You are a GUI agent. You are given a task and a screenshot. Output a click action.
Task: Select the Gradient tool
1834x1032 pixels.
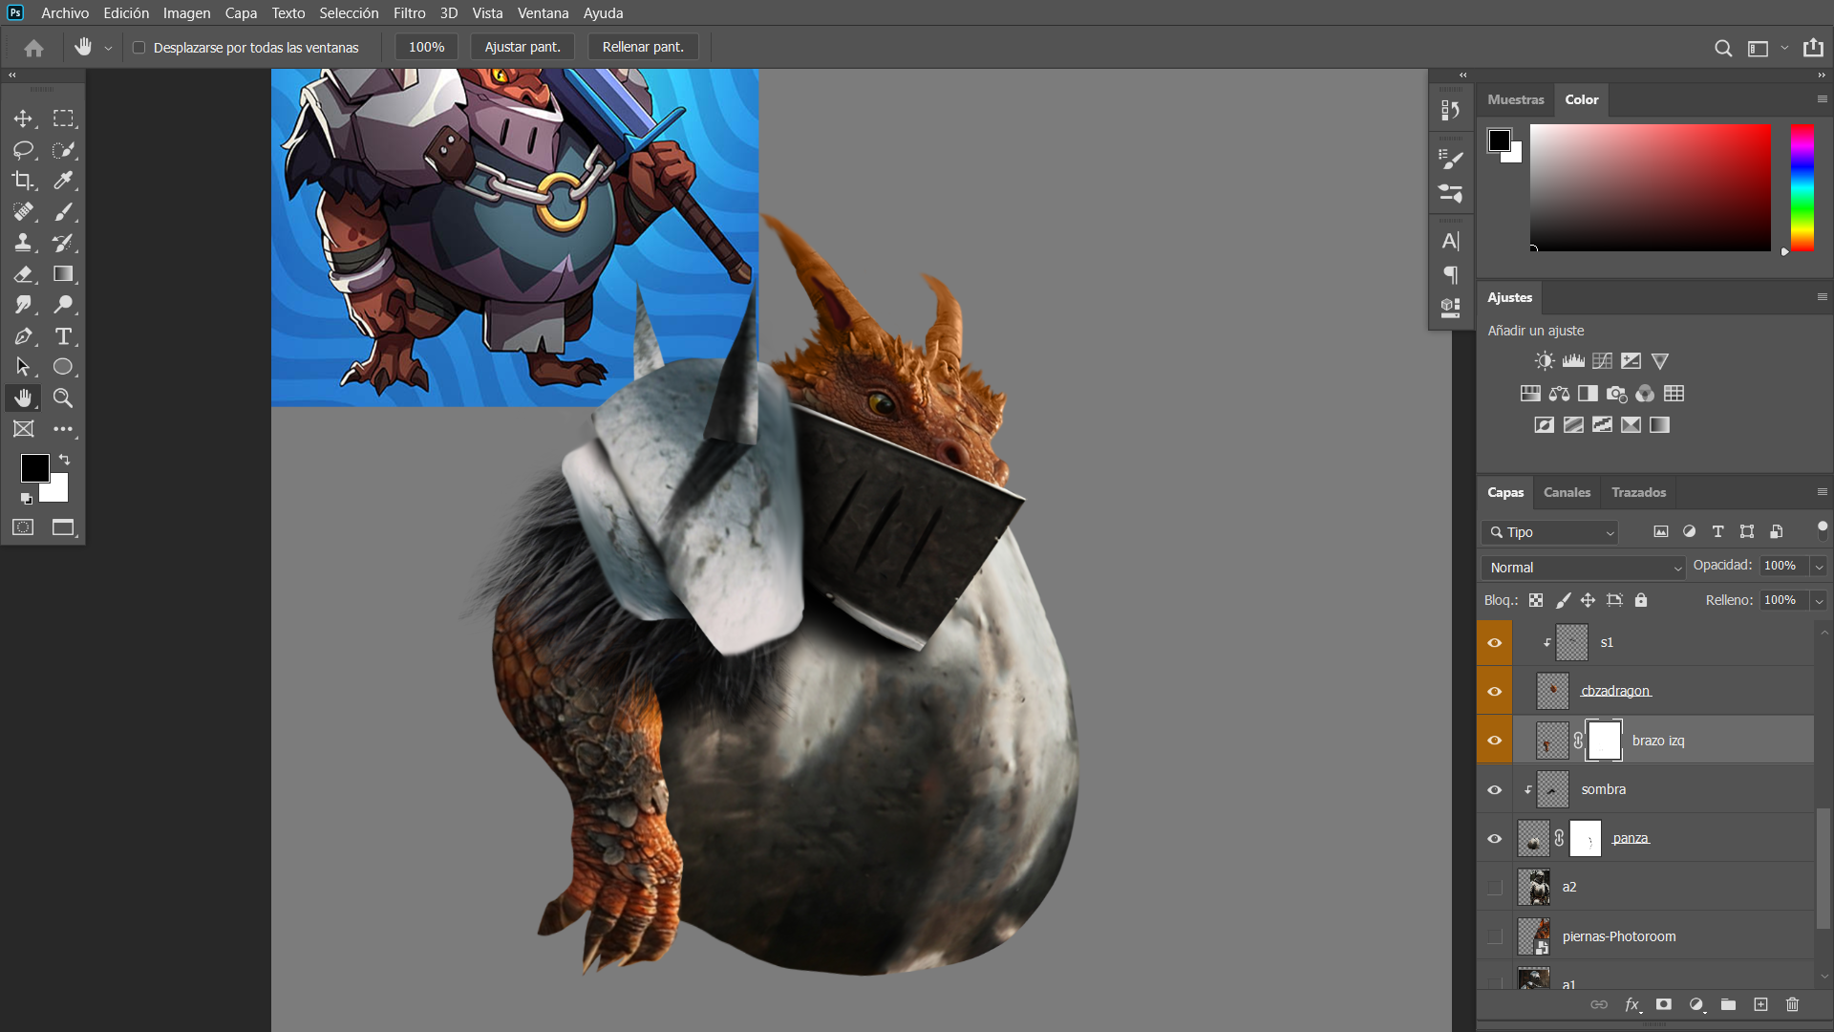pos(63,274)
